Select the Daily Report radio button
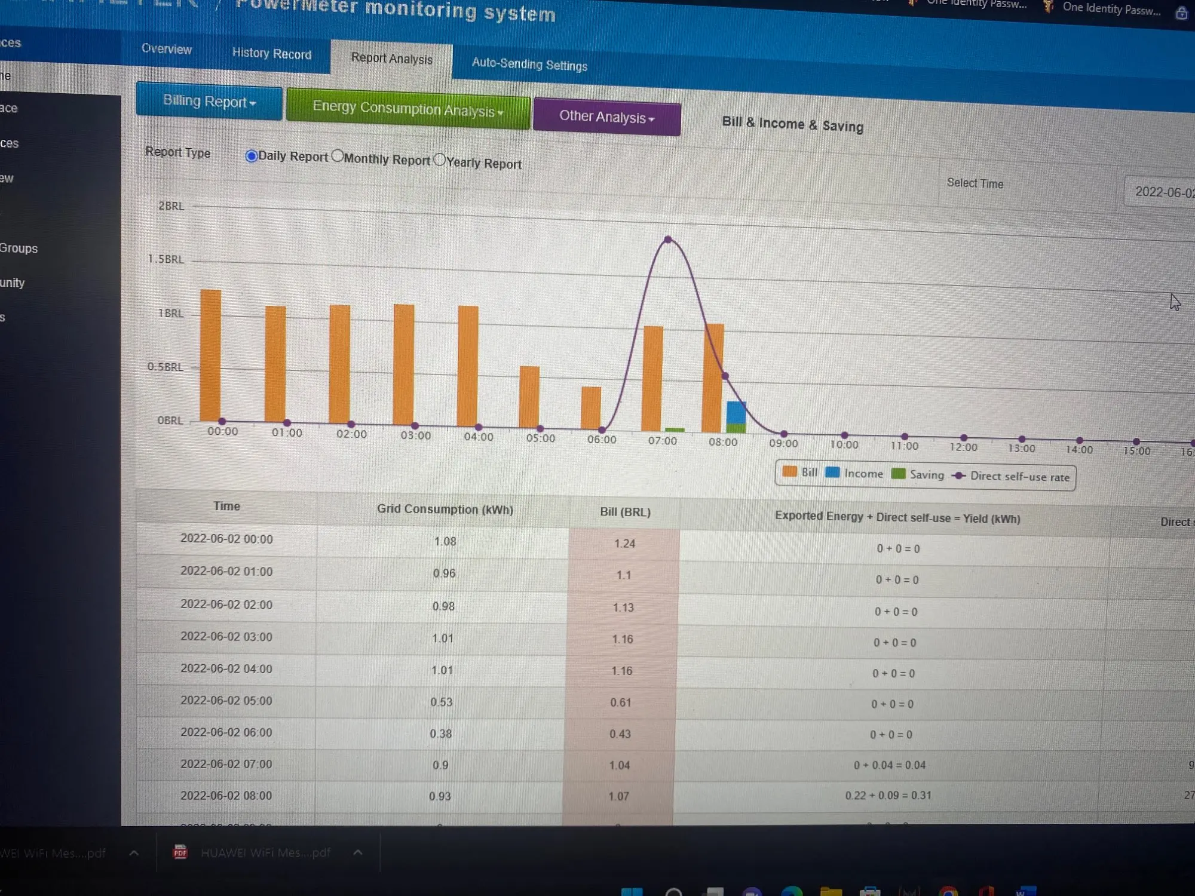Viewport: 1195px width, 896px height. (252, 156)
